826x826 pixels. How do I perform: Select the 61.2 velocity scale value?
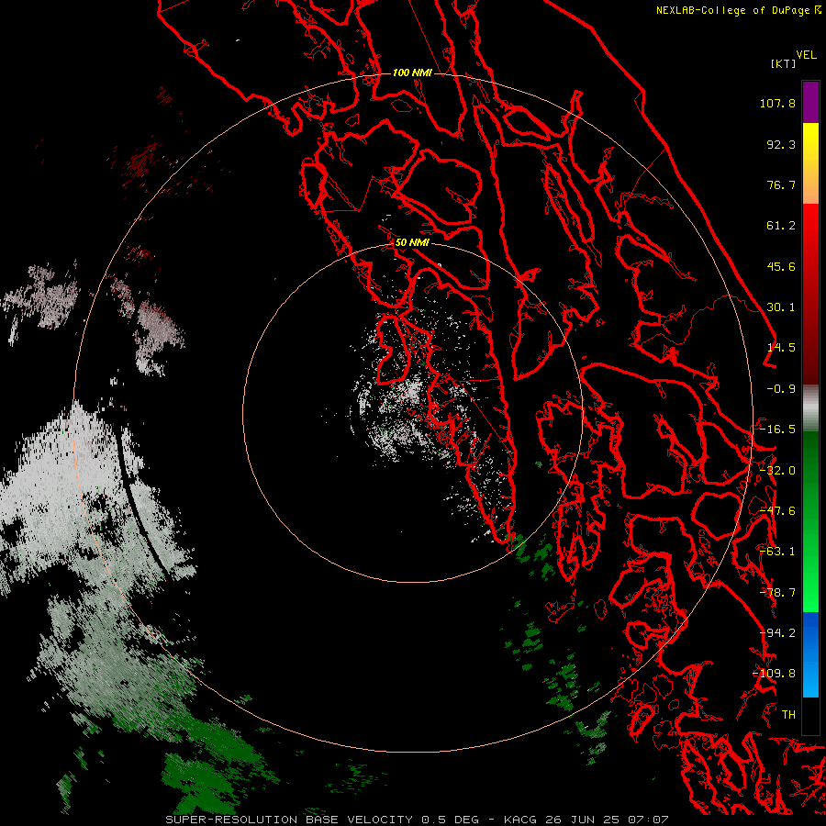(x=781, y=226)
